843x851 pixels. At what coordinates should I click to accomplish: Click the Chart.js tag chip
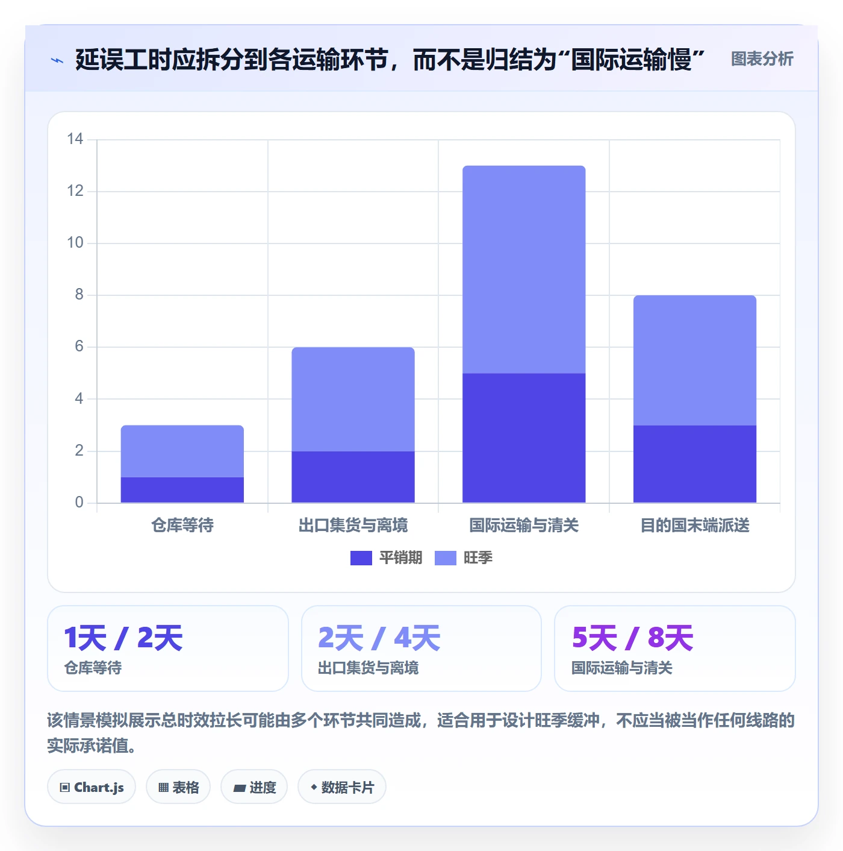[x=92, y=787]
